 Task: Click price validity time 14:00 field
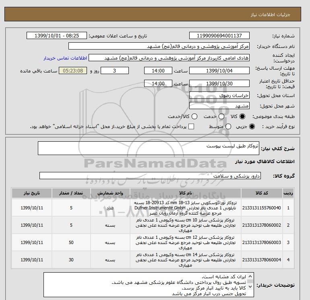click(158, 83)
